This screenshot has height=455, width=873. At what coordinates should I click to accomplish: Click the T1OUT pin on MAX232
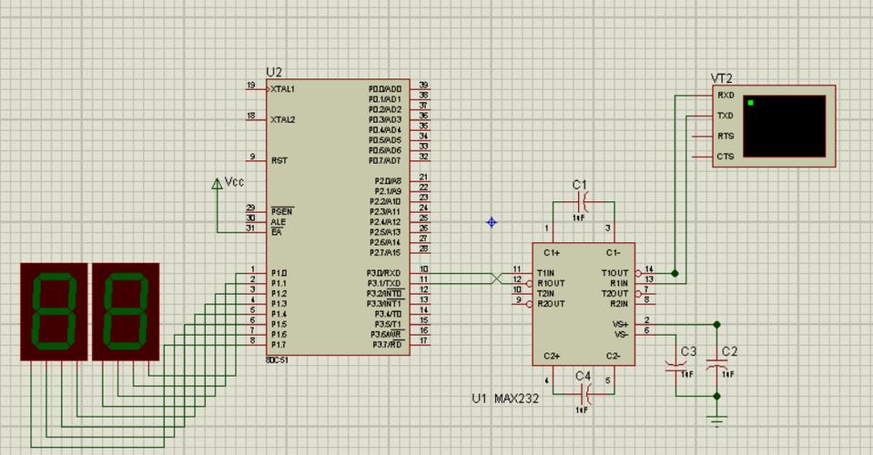[614, 273]
